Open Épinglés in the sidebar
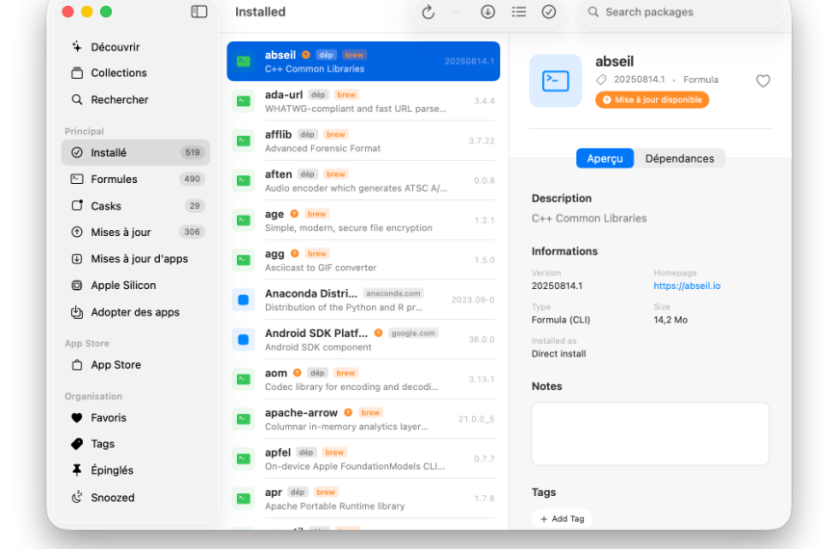838x549 pixels. [x=136, y=470]
